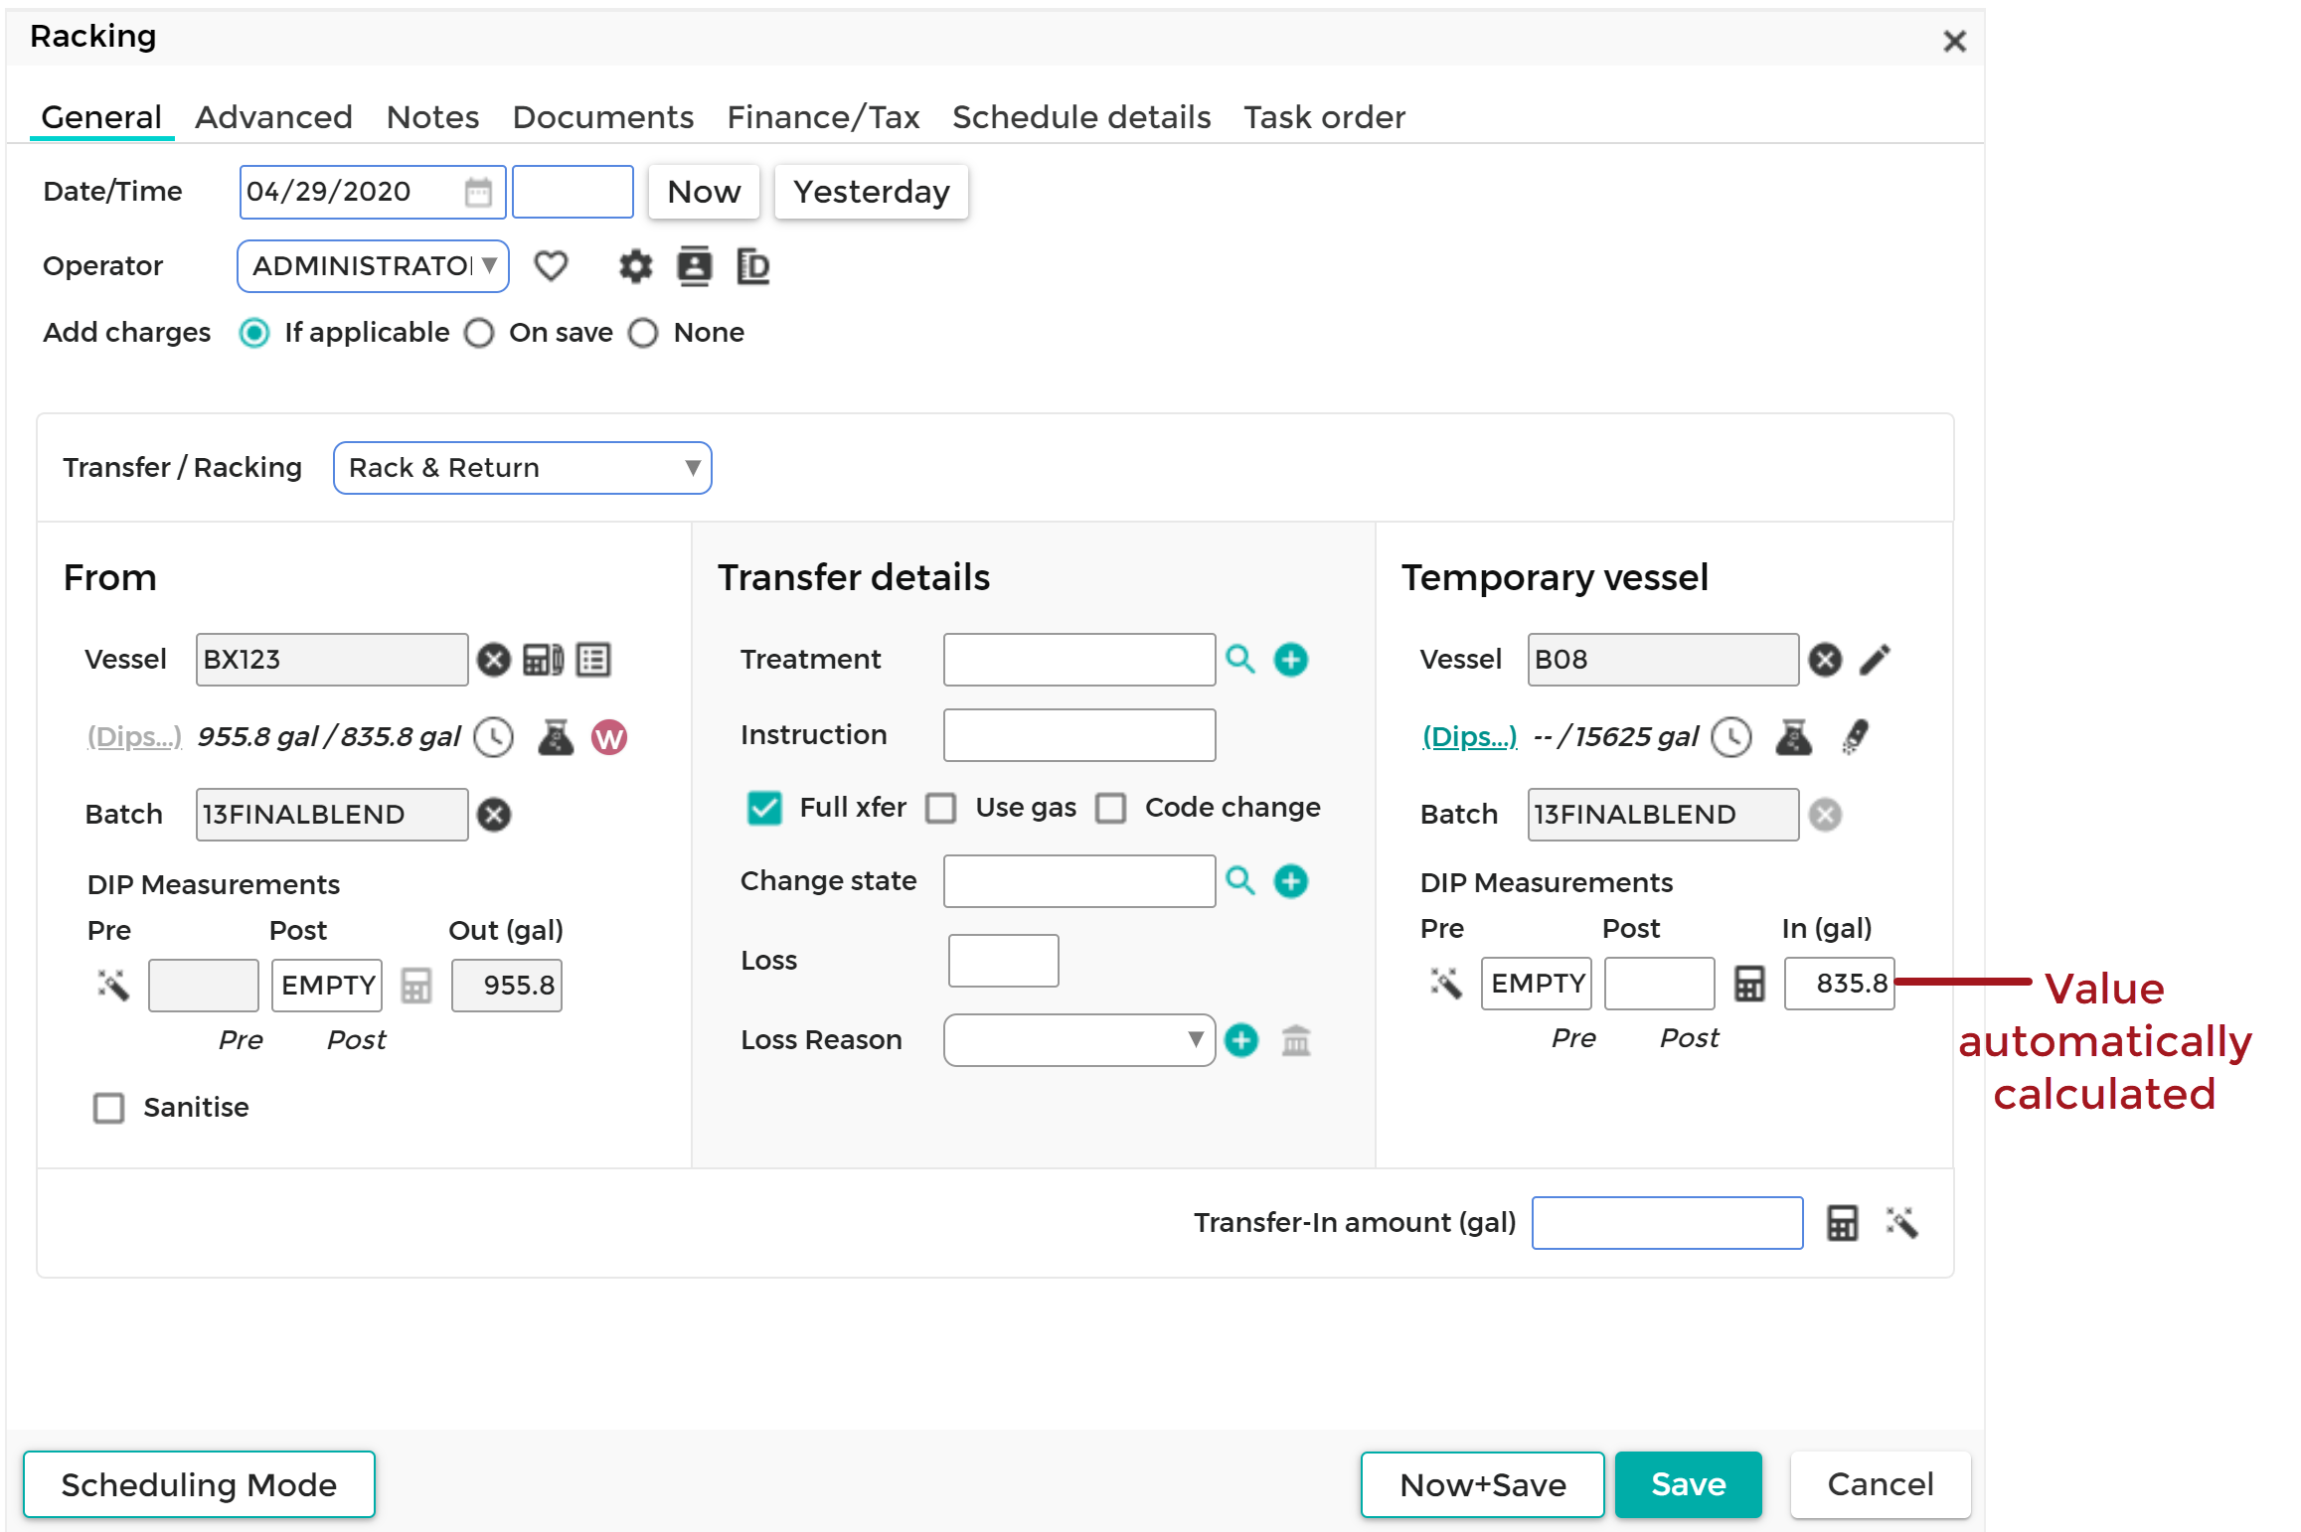Click the Treatment input field
Viewport: 2301px width, 1532px height.
point(1078,660)
